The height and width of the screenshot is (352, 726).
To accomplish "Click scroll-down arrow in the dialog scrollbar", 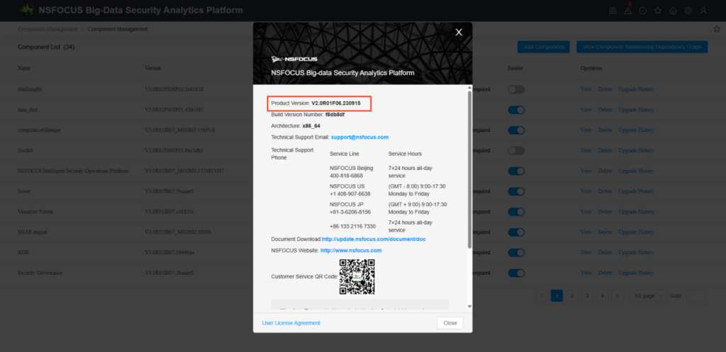I will pyautogui.click(x=469, y=307).
